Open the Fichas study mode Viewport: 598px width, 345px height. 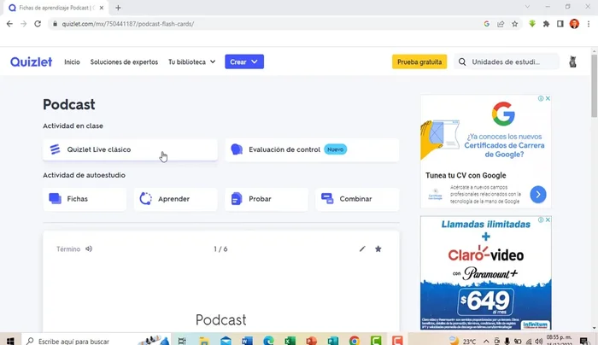click(85, 199)
